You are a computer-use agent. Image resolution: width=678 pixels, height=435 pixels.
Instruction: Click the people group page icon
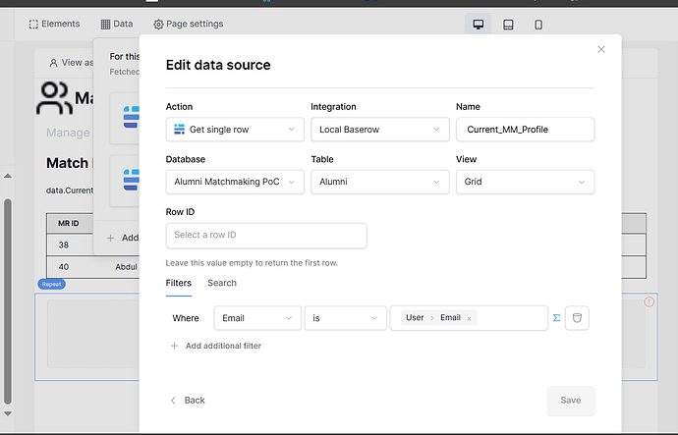(x=54, y=98)
